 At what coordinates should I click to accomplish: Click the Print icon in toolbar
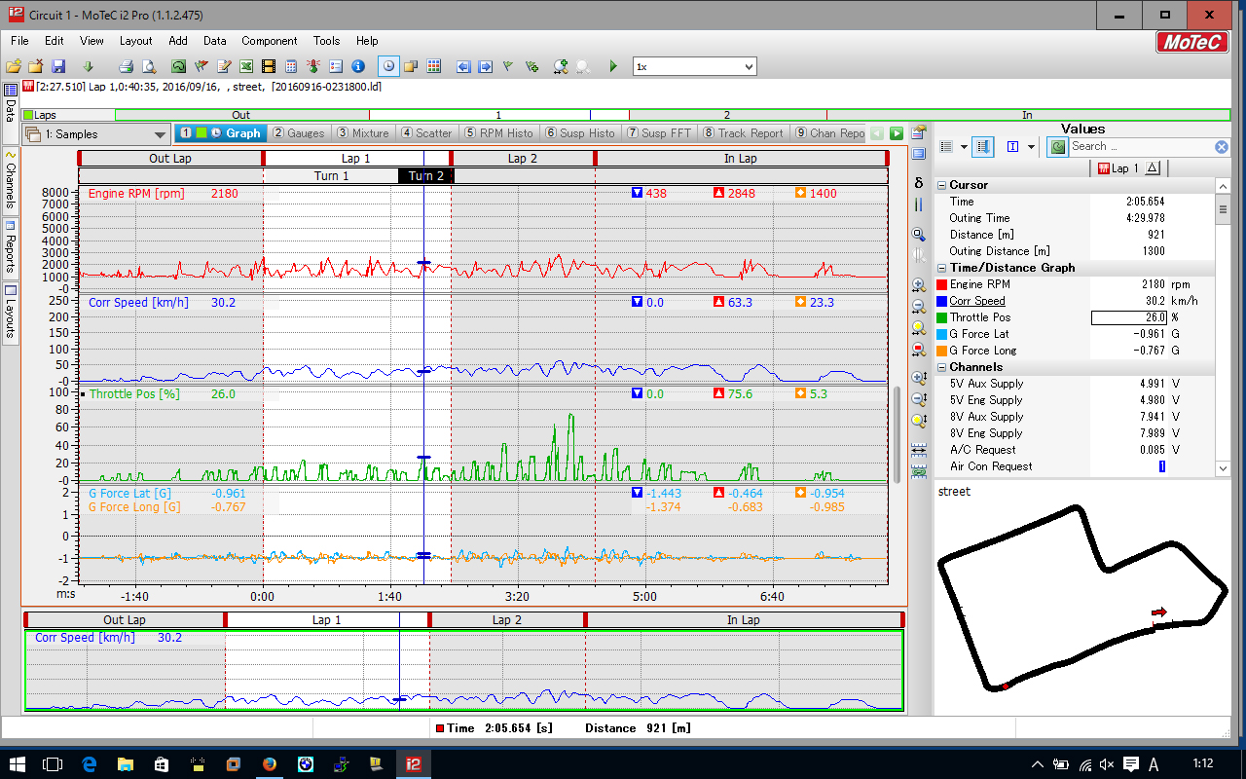(126, 66)
